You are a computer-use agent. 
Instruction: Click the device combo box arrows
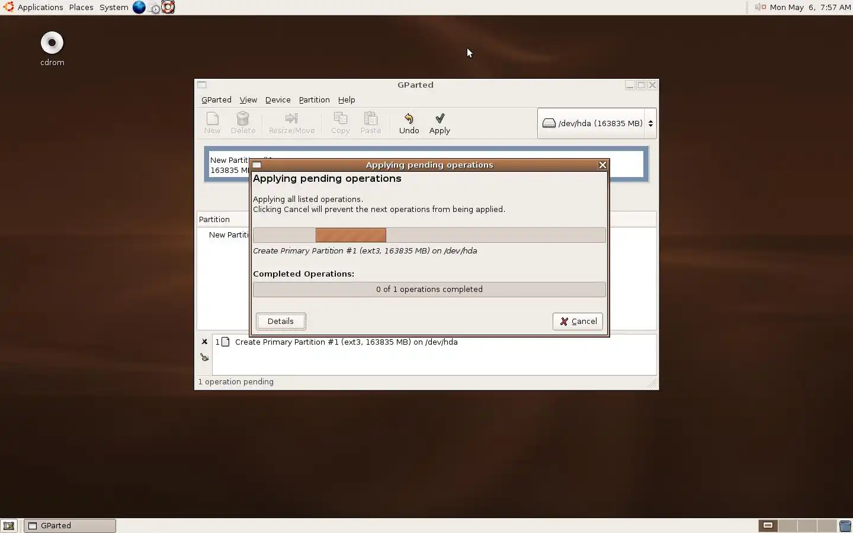coord(650,123)
